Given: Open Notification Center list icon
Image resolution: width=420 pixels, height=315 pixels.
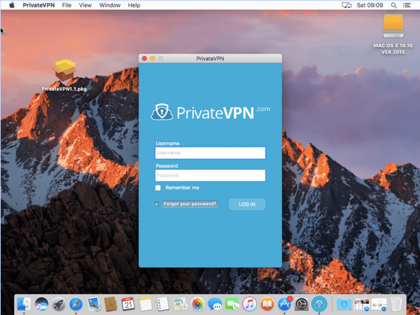Looking at the screenshot, I should tap(407, 5).
